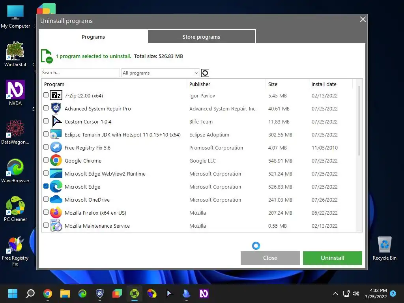Viewport: 404px width, 303px height.
Task: Open NVDA from the taskbar
Action: coord(204,294)
